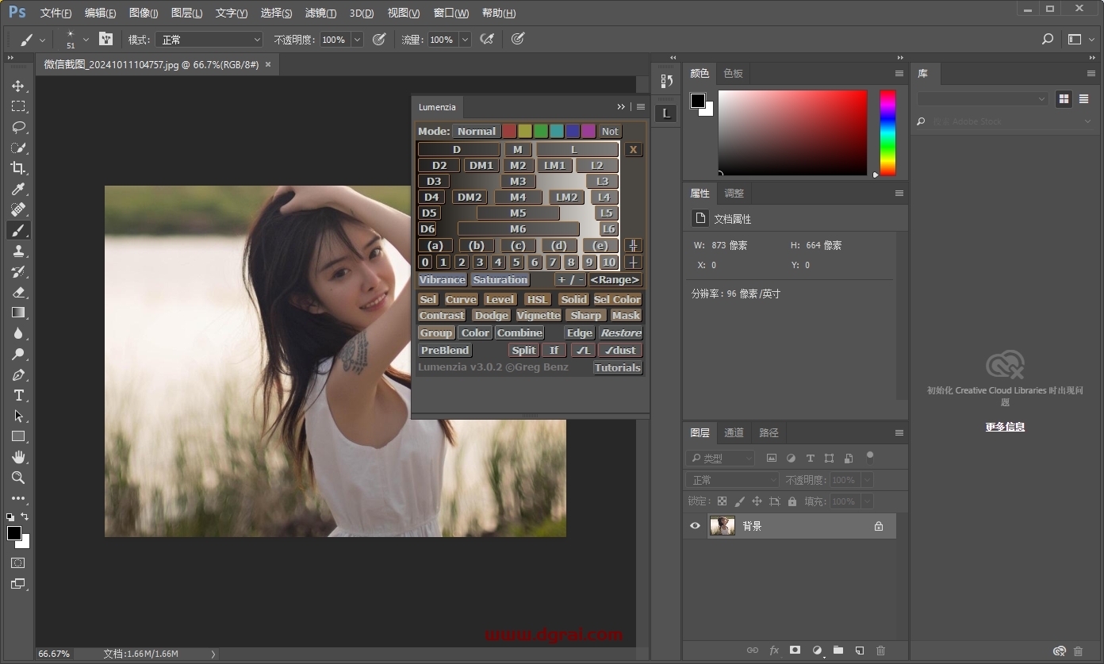Click the Lumenzia Vibrance button

[x=443, y=280]
